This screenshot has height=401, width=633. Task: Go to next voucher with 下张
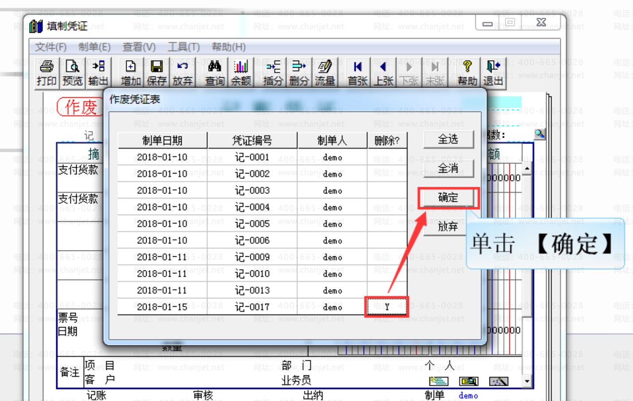click(x=409, y=73)
